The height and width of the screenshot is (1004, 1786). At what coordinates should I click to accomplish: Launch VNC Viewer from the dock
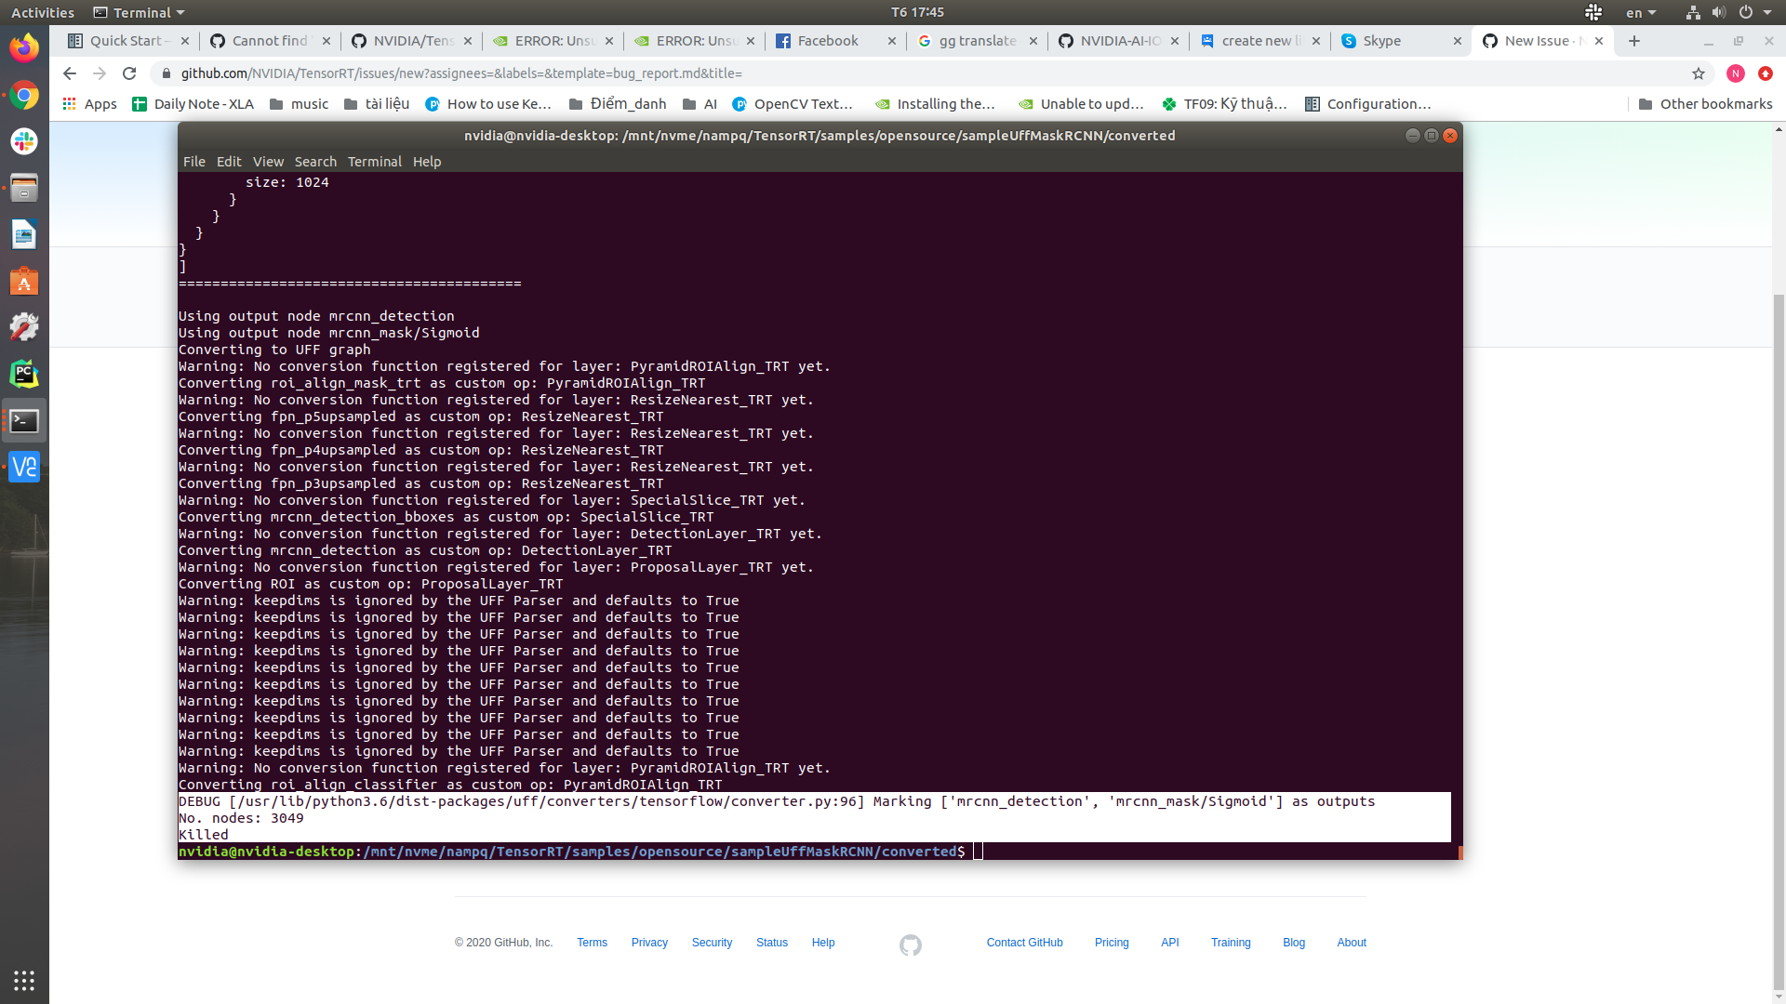(23, 468)
